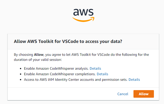Viewport: 164px width, 104px height.
Task: Click the bullet before CodeWhisperer analysis
Action: click(x=21, y=69)
